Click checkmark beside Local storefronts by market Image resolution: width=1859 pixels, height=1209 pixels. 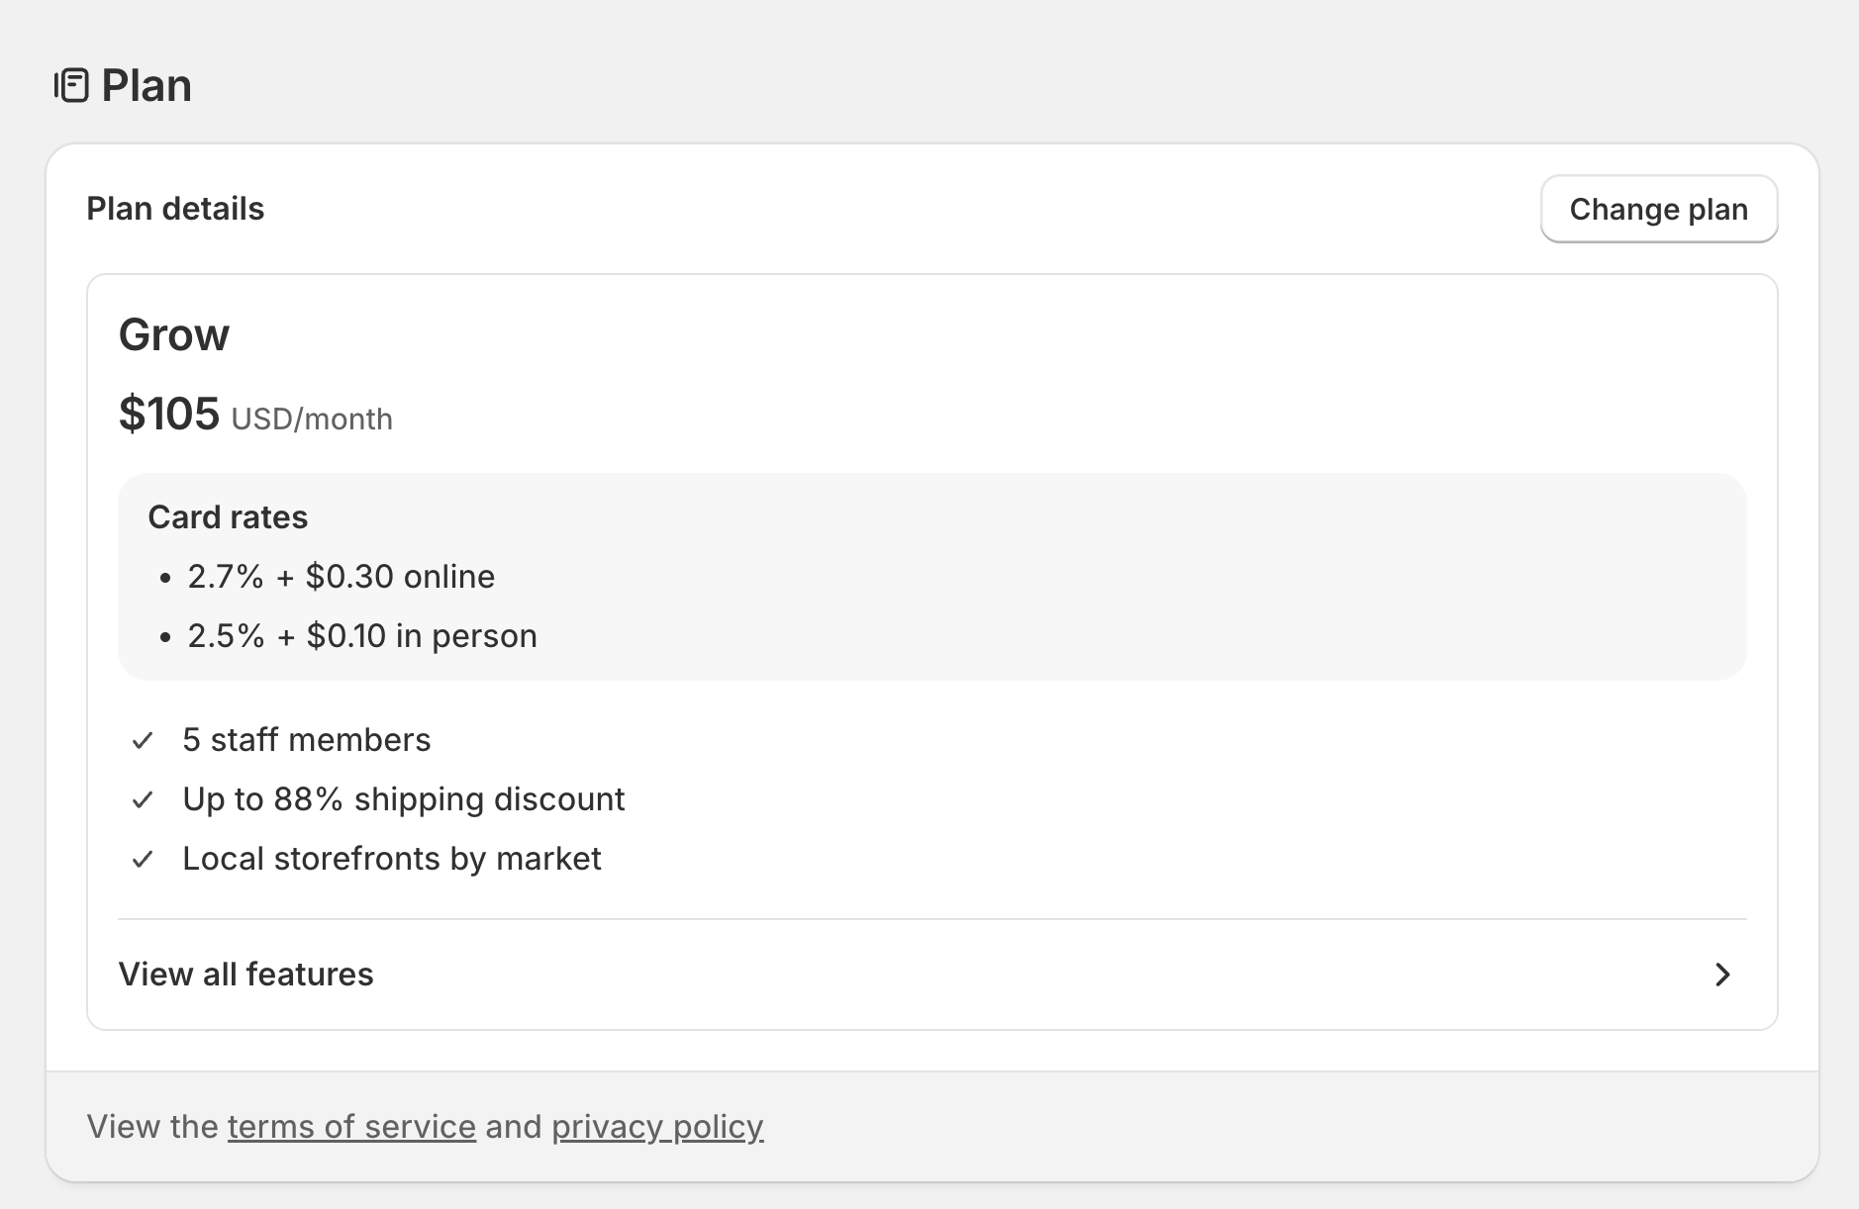click(x=143, y=859)
